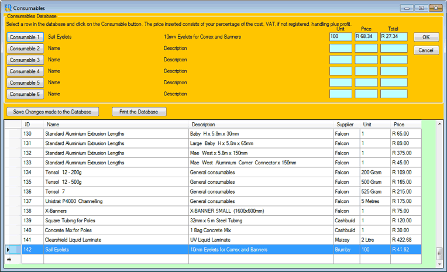Viewport: 447px width, 272px height.
Task: Click the Consumable 4 button
Action: 25,71
